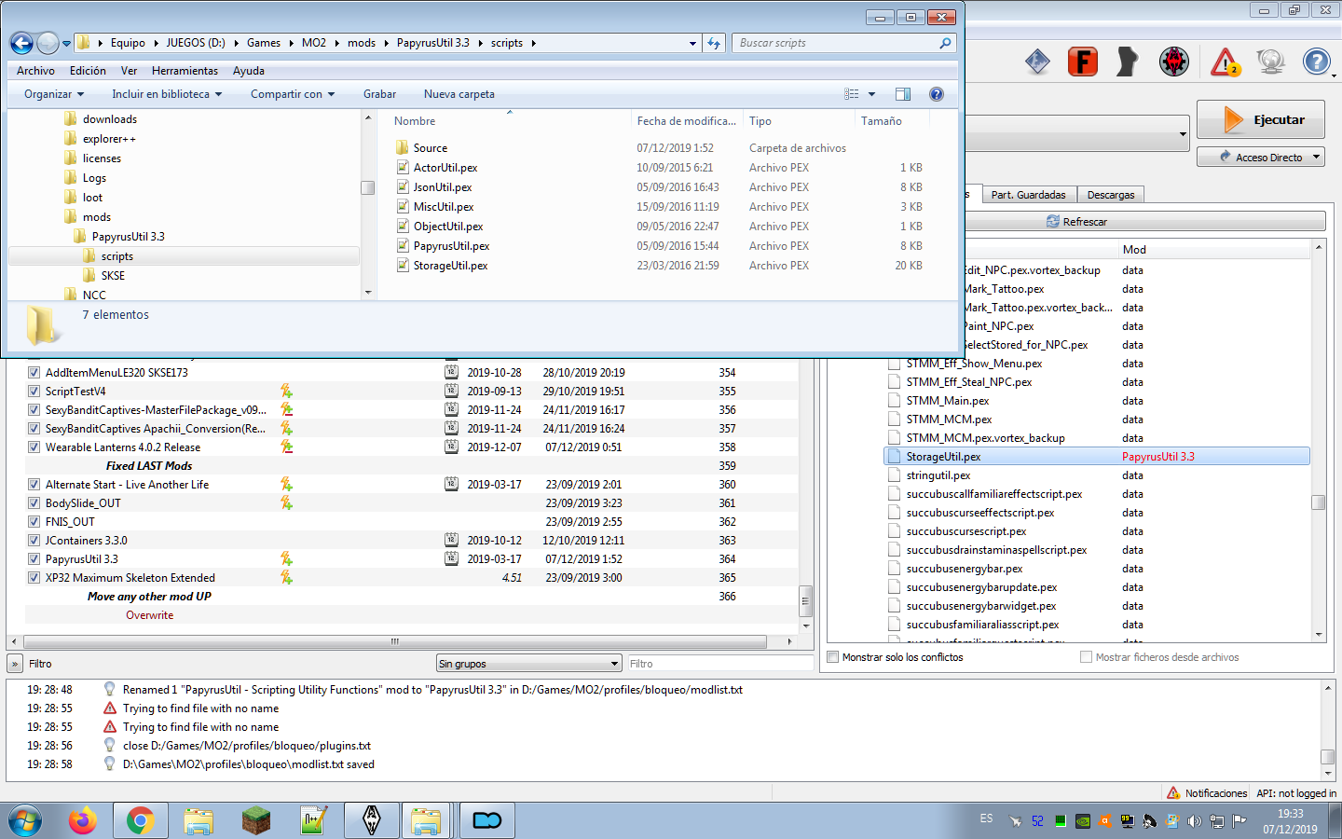Open the Archivo menu in Explorer
The height and width of the screenshot is (839, 1342).
pos(35,71)
